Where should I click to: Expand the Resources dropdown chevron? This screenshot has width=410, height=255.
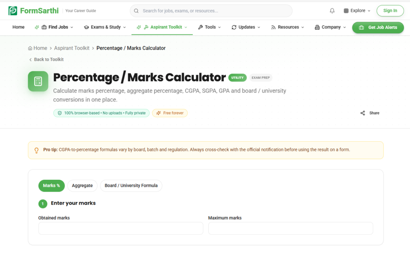pos(303,27)
